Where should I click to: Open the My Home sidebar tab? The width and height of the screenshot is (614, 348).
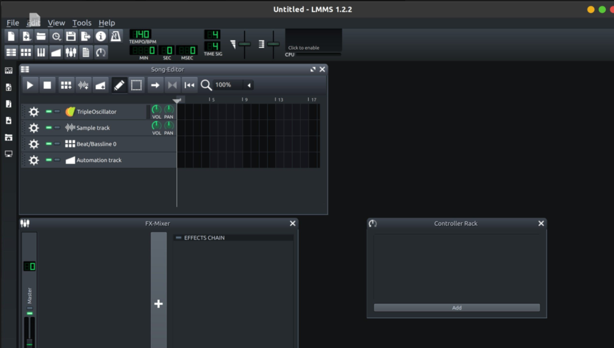(x=9, y=137)
